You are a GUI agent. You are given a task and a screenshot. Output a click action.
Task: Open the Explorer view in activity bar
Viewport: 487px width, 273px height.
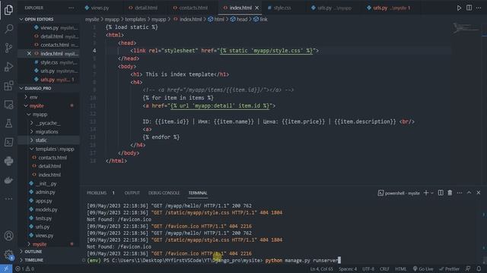[x=8, y=10]
